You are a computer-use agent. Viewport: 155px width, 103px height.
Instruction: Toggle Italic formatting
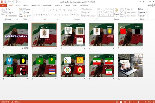click(36, 15)
